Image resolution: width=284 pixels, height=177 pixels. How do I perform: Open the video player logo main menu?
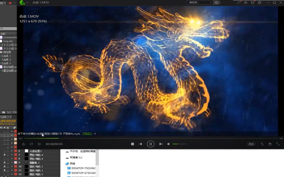click(x=22, y=3)
